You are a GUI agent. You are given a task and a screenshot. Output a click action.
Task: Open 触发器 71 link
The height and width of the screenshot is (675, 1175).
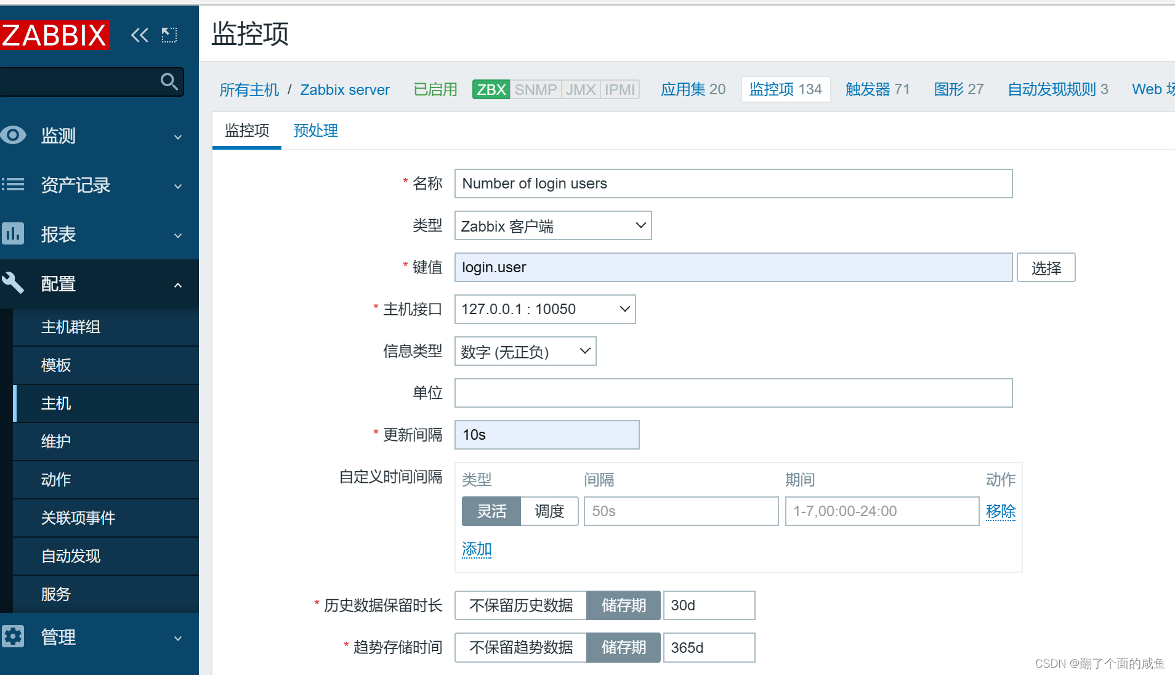(x=878, y=89)
